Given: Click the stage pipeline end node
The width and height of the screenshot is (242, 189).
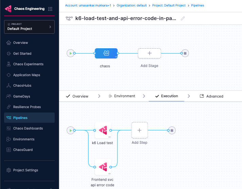Looking at the screenshot, I should [185, 53].
